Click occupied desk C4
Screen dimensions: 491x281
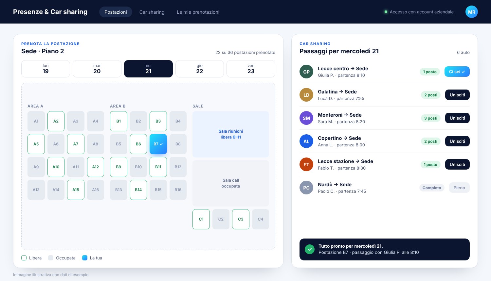261,219
